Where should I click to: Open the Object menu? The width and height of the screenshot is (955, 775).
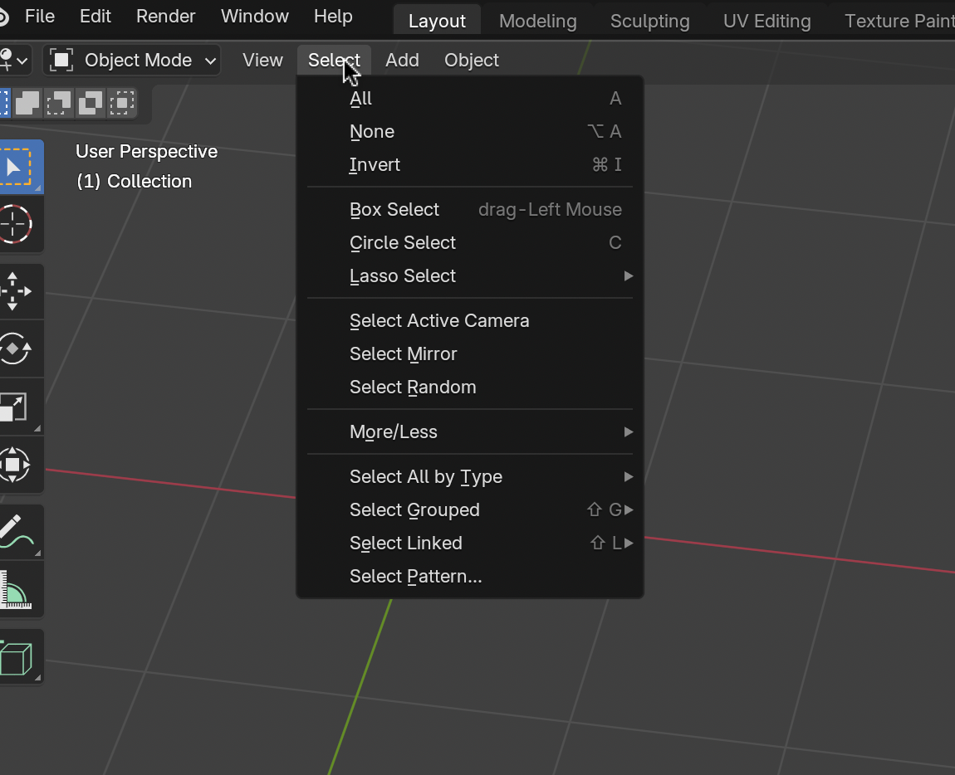(472, 61)
